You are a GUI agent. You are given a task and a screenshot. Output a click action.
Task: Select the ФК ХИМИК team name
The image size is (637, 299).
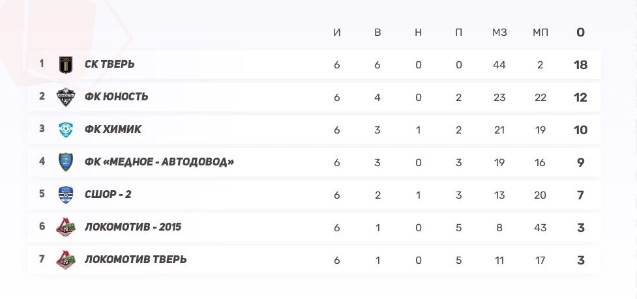point(113,129)
